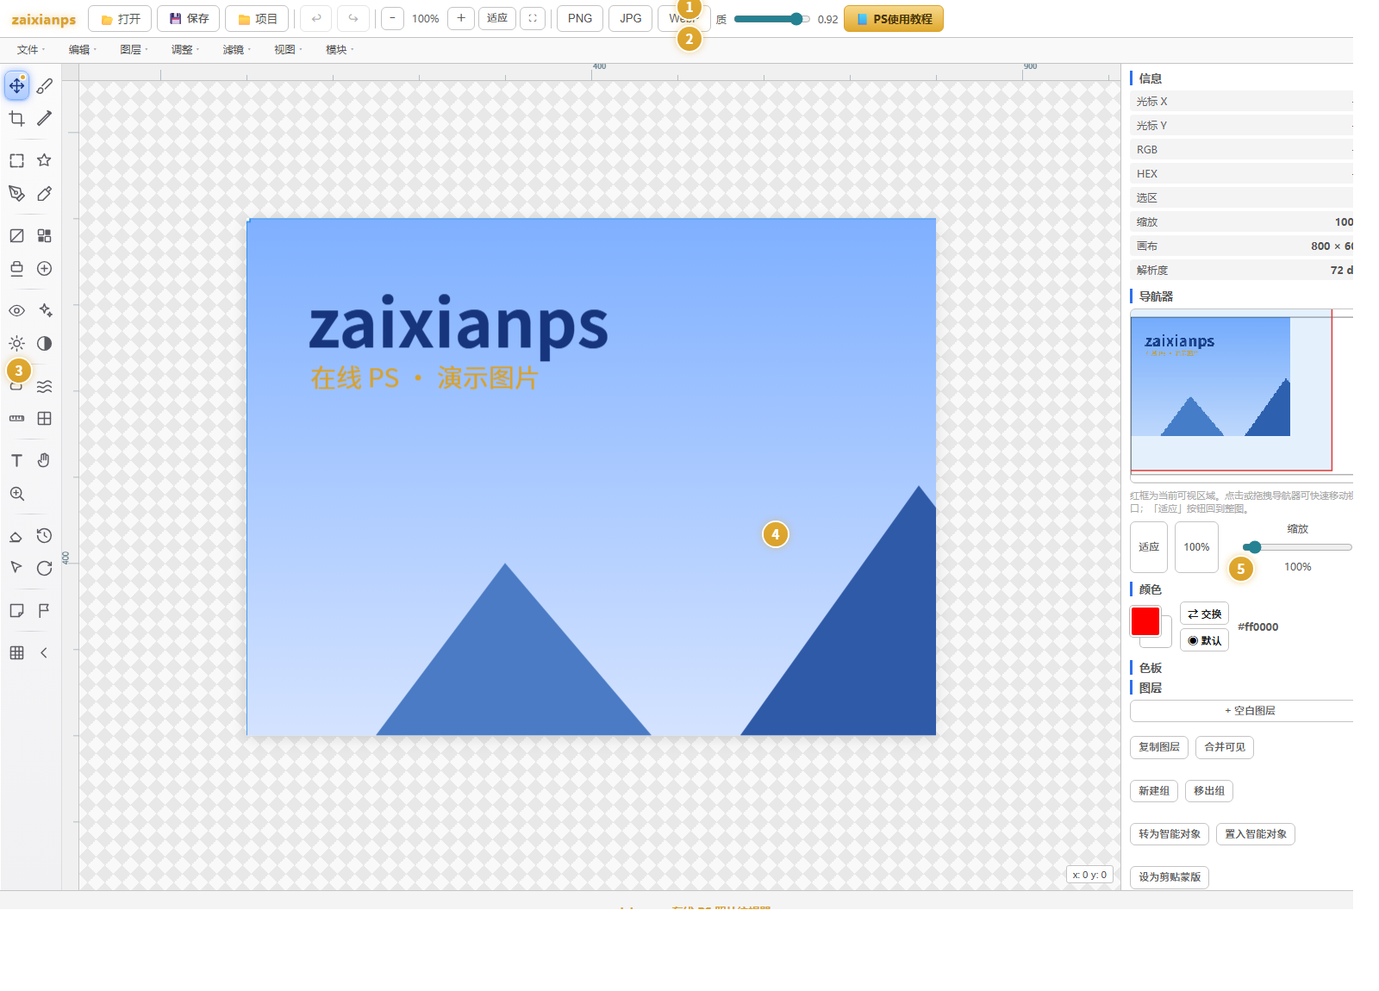Image resolution: width=1379 pixels, height=991 pixels.
Task: Click the redo arrow button
Action: point(353,18)
